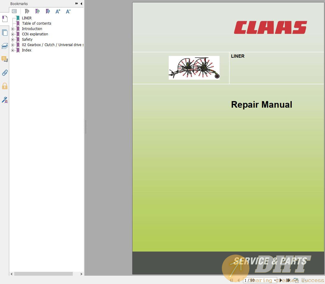Click the Repair Manual title text

point(262,105)
